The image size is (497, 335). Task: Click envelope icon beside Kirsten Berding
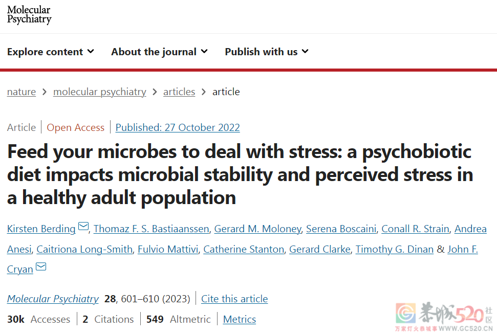(83, 227)
